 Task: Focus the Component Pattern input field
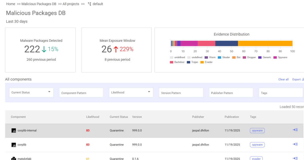81,93
